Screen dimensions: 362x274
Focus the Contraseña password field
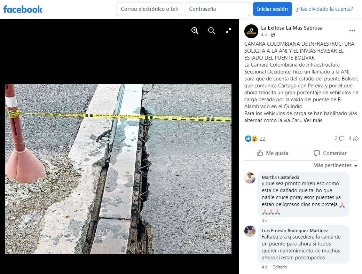click(x=218, y=9)
